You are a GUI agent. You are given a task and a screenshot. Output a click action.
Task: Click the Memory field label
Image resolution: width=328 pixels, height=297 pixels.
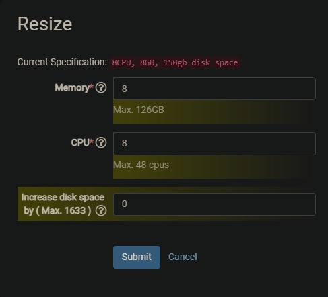click(72, 87)
